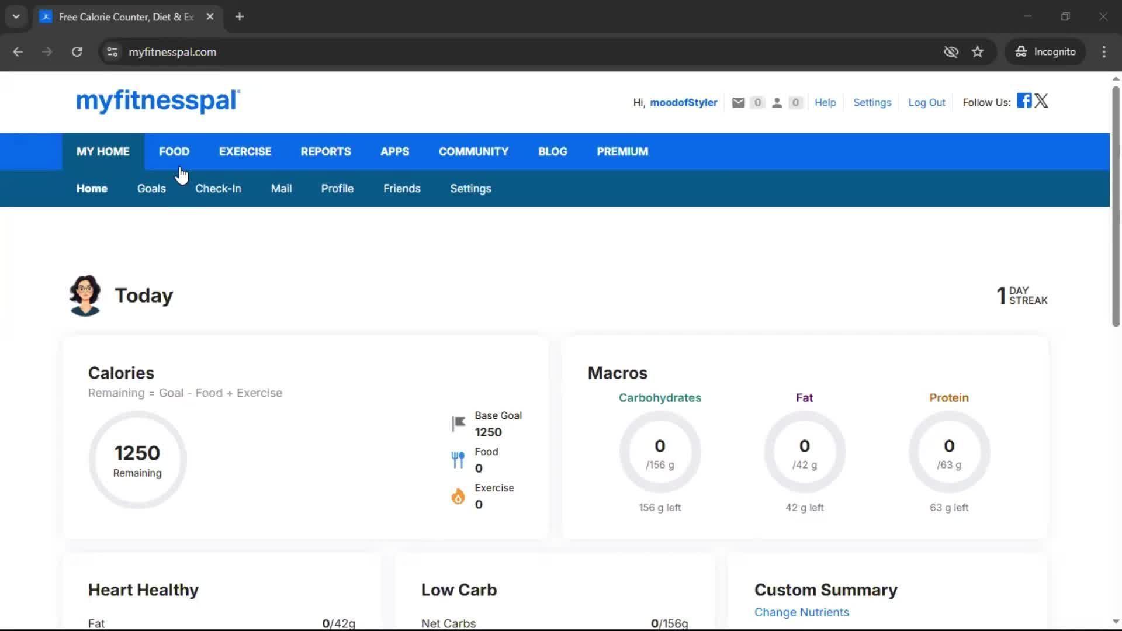The height and width of the screenshot is (631, 1122).
Task: Open the FOOD menu tab
Action: (x=174, y=151)
